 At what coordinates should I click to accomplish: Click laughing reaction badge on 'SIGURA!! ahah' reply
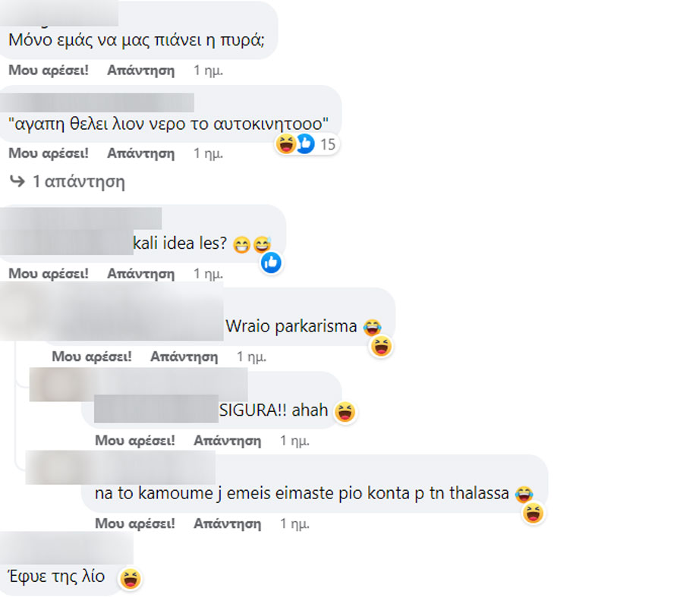[x=345, y=412]
